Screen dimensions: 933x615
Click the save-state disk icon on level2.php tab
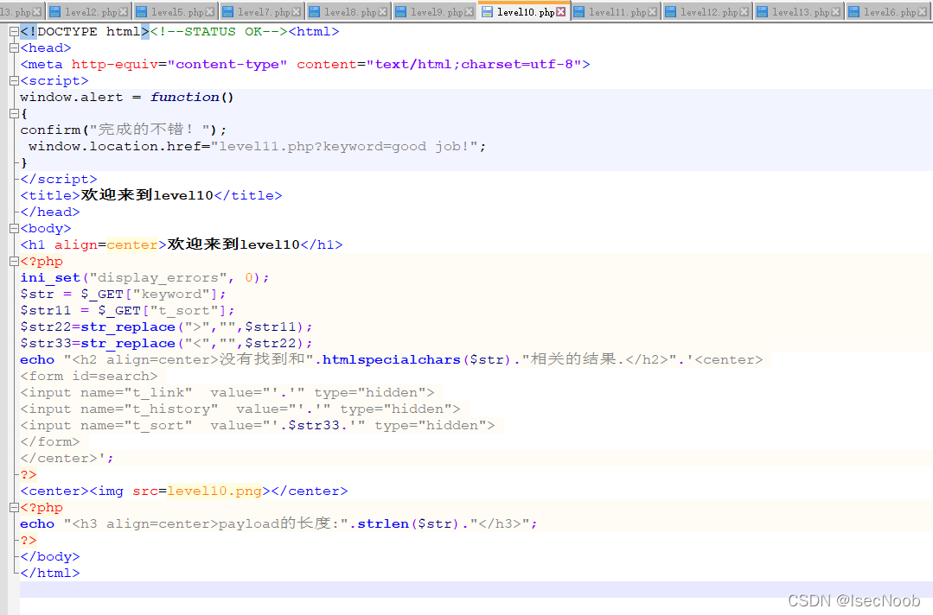[54, 12]
